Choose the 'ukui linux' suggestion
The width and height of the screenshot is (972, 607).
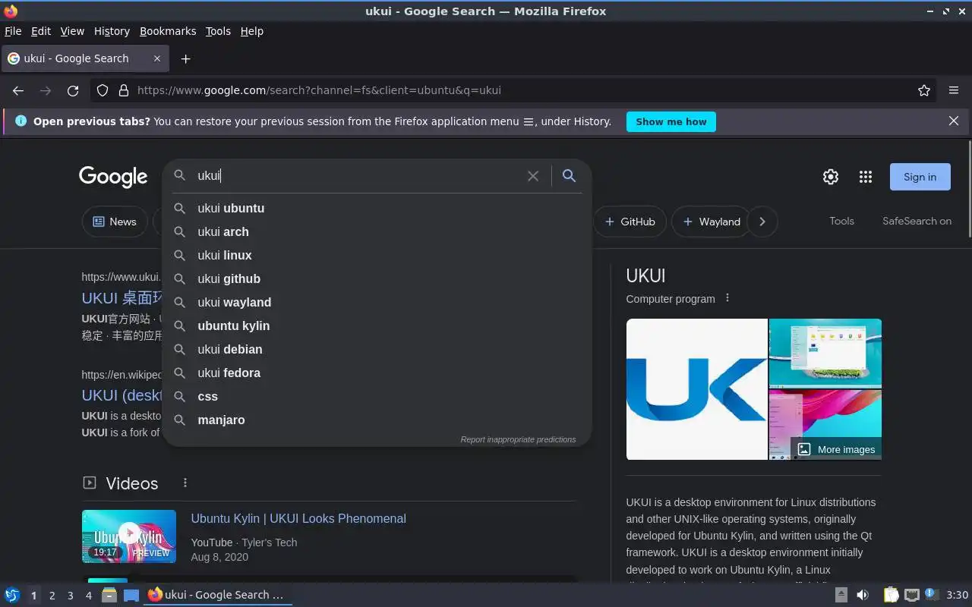(377, 255)
